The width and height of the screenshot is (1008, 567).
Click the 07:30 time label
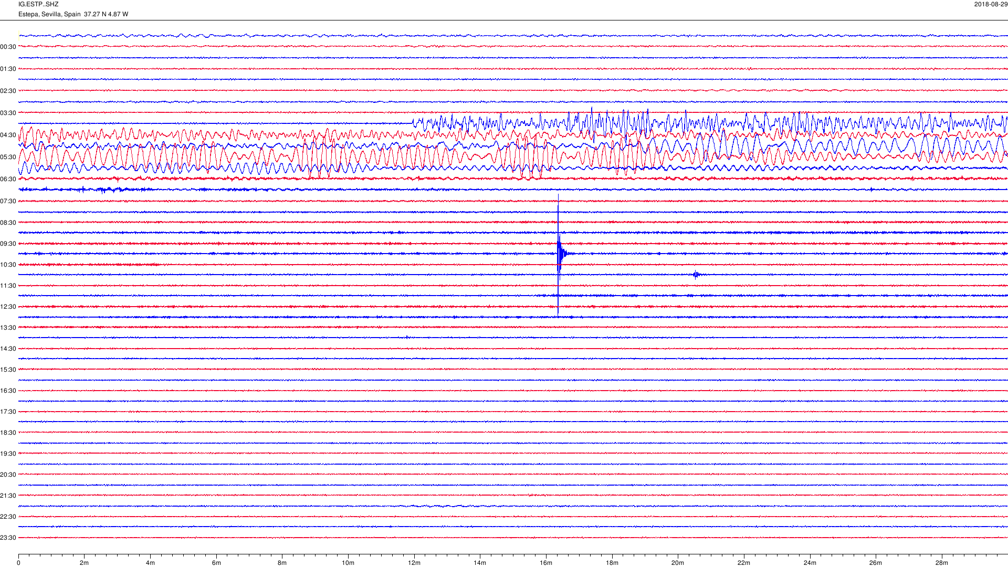click(8, 201)
